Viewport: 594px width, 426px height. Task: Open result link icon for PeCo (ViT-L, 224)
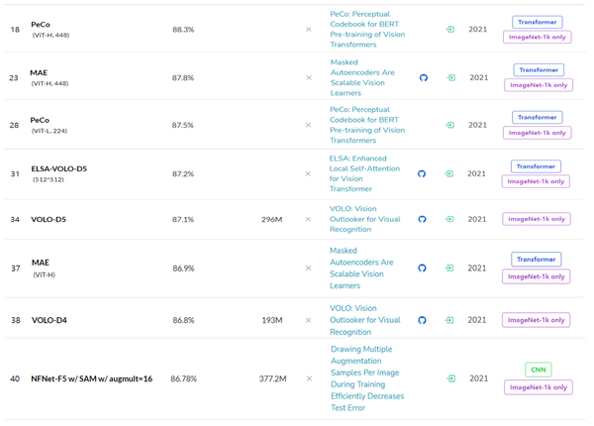[x=450, y=126]
